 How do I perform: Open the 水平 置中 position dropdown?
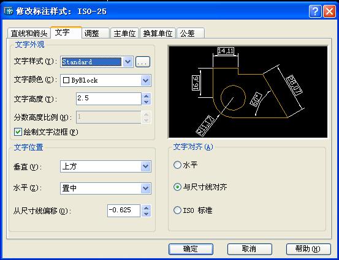(x=146, y=188)
